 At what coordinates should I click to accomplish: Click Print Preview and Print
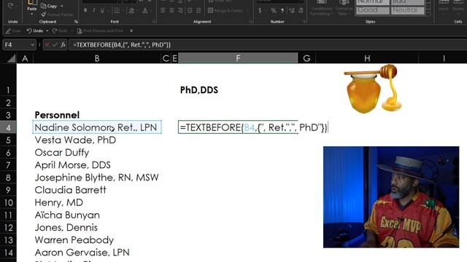click(x=100, y=31)
